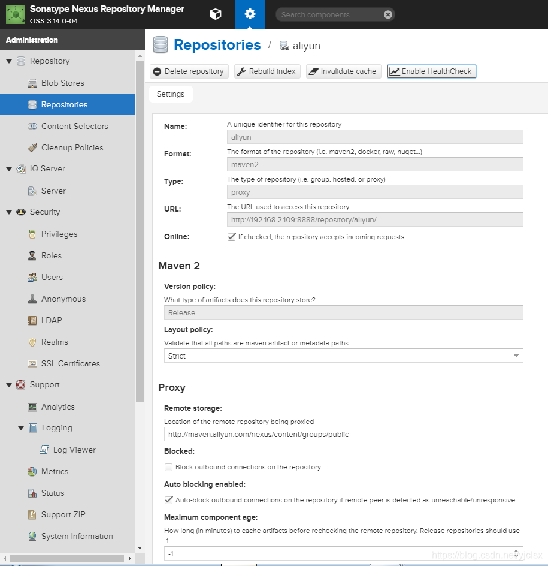Click the Server item icon
The height and width of the screenshot is (566, 548).
click(32, 191)
